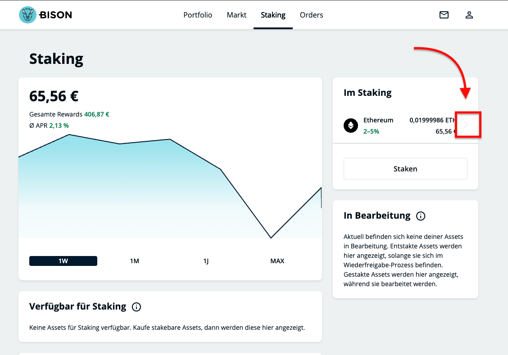Select the 1W chart time range
508x355 pixels.
click(63, 261)
